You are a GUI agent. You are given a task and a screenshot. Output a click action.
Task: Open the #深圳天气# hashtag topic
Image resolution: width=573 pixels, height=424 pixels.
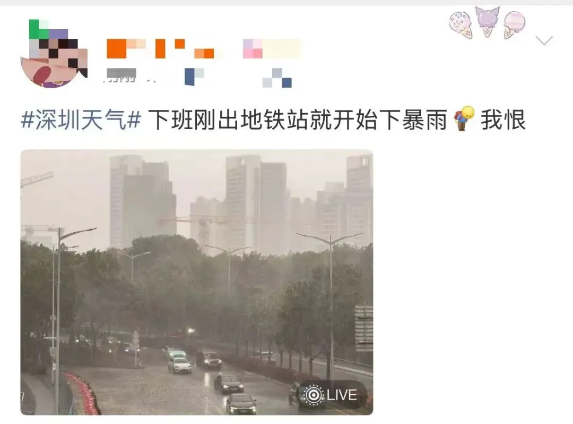pos(81,120)
